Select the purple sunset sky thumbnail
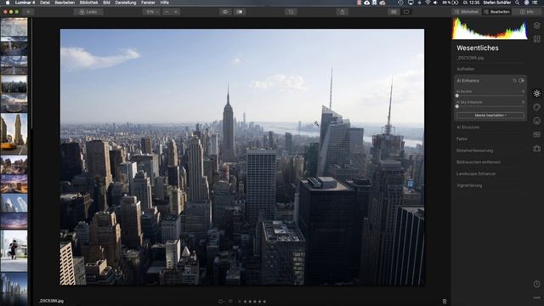The image size is (544, 306). point(14,220)
